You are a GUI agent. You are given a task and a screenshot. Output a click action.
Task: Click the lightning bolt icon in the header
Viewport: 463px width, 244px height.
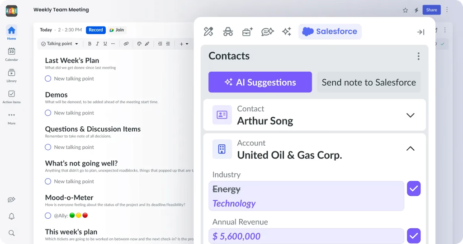tap(416, 10)
